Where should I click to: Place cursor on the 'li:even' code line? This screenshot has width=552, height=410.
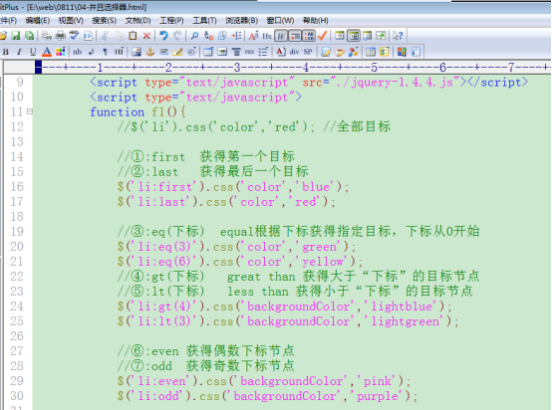pyautogui.click(x=264, y=381)
